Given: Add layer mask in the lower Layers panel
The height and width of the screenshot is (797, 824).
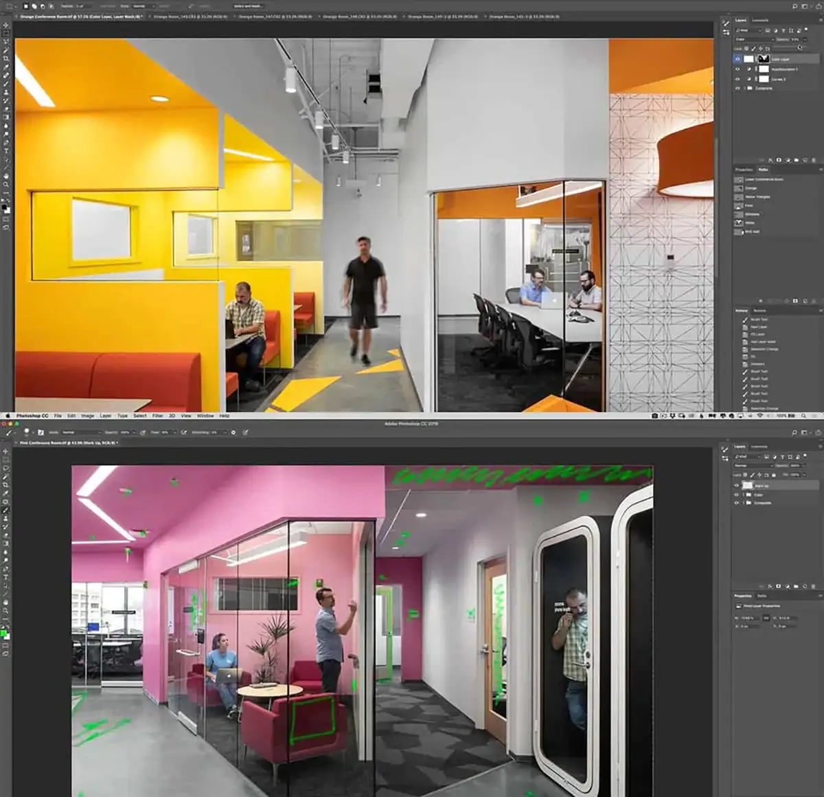Looking at the screenshot, I should tap(779, 586).
